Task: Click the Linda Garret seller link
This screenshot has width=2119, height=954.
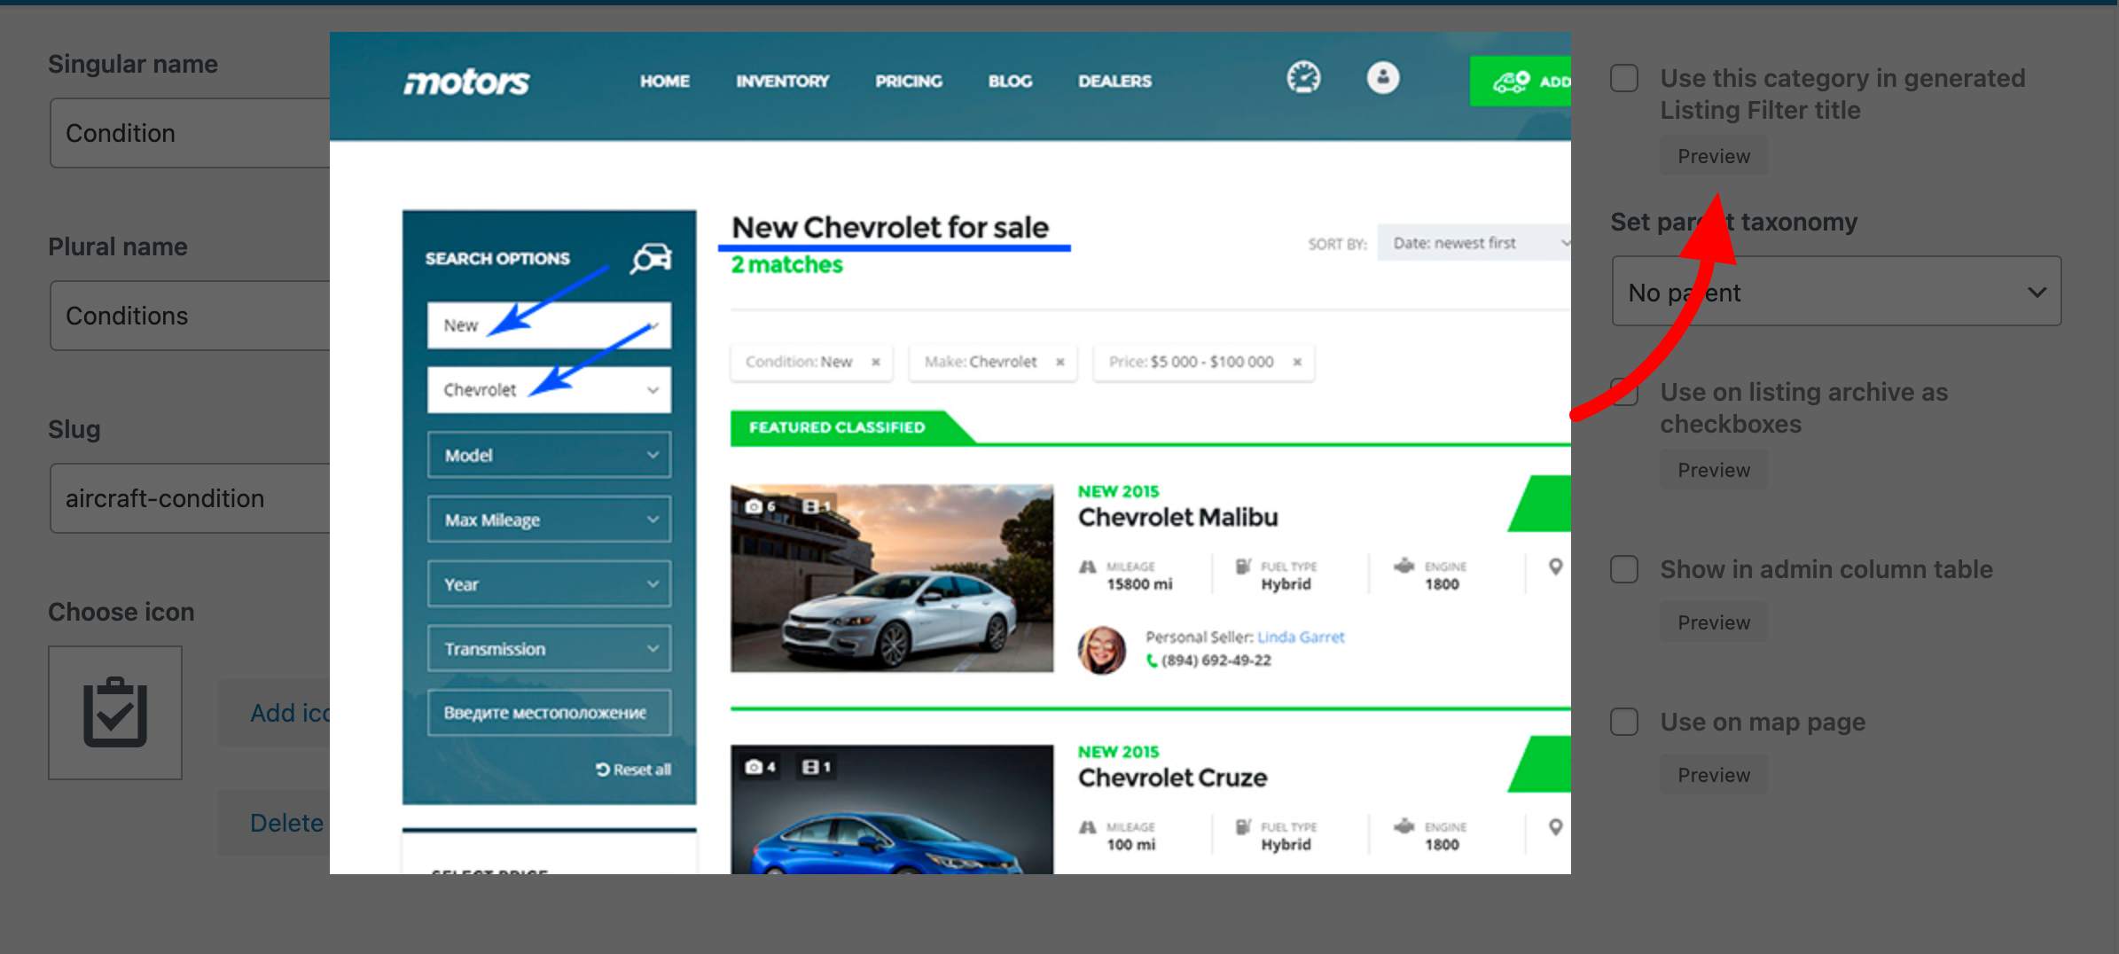Action: pyautogui.click(x=1301, y=637)
